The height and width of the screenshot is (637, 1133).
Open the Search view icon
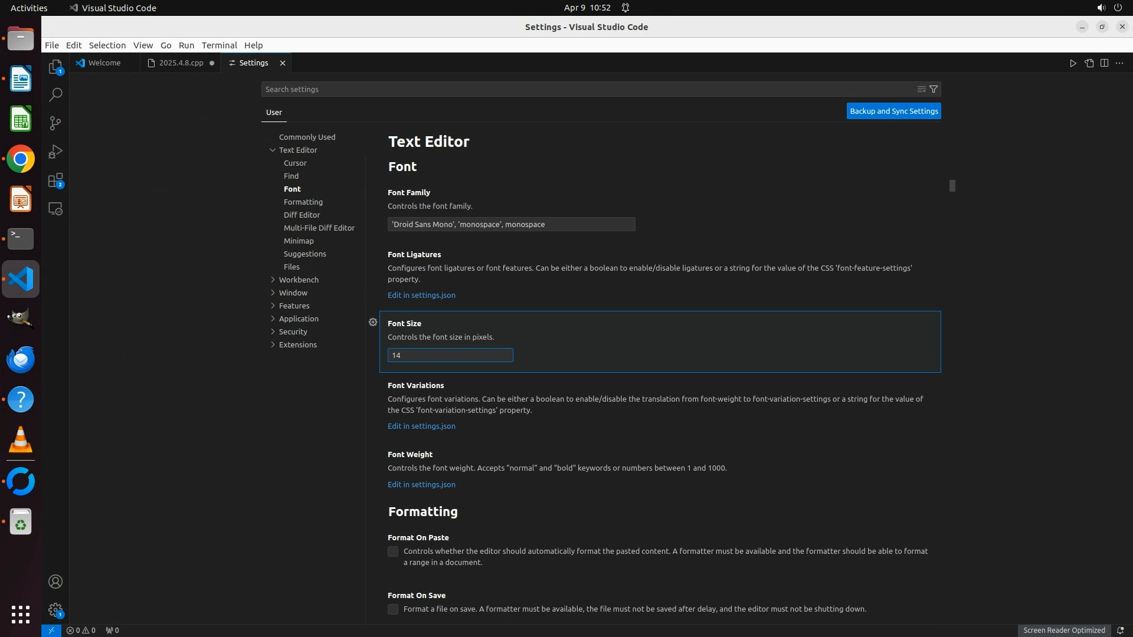click(x=55, y=94)
